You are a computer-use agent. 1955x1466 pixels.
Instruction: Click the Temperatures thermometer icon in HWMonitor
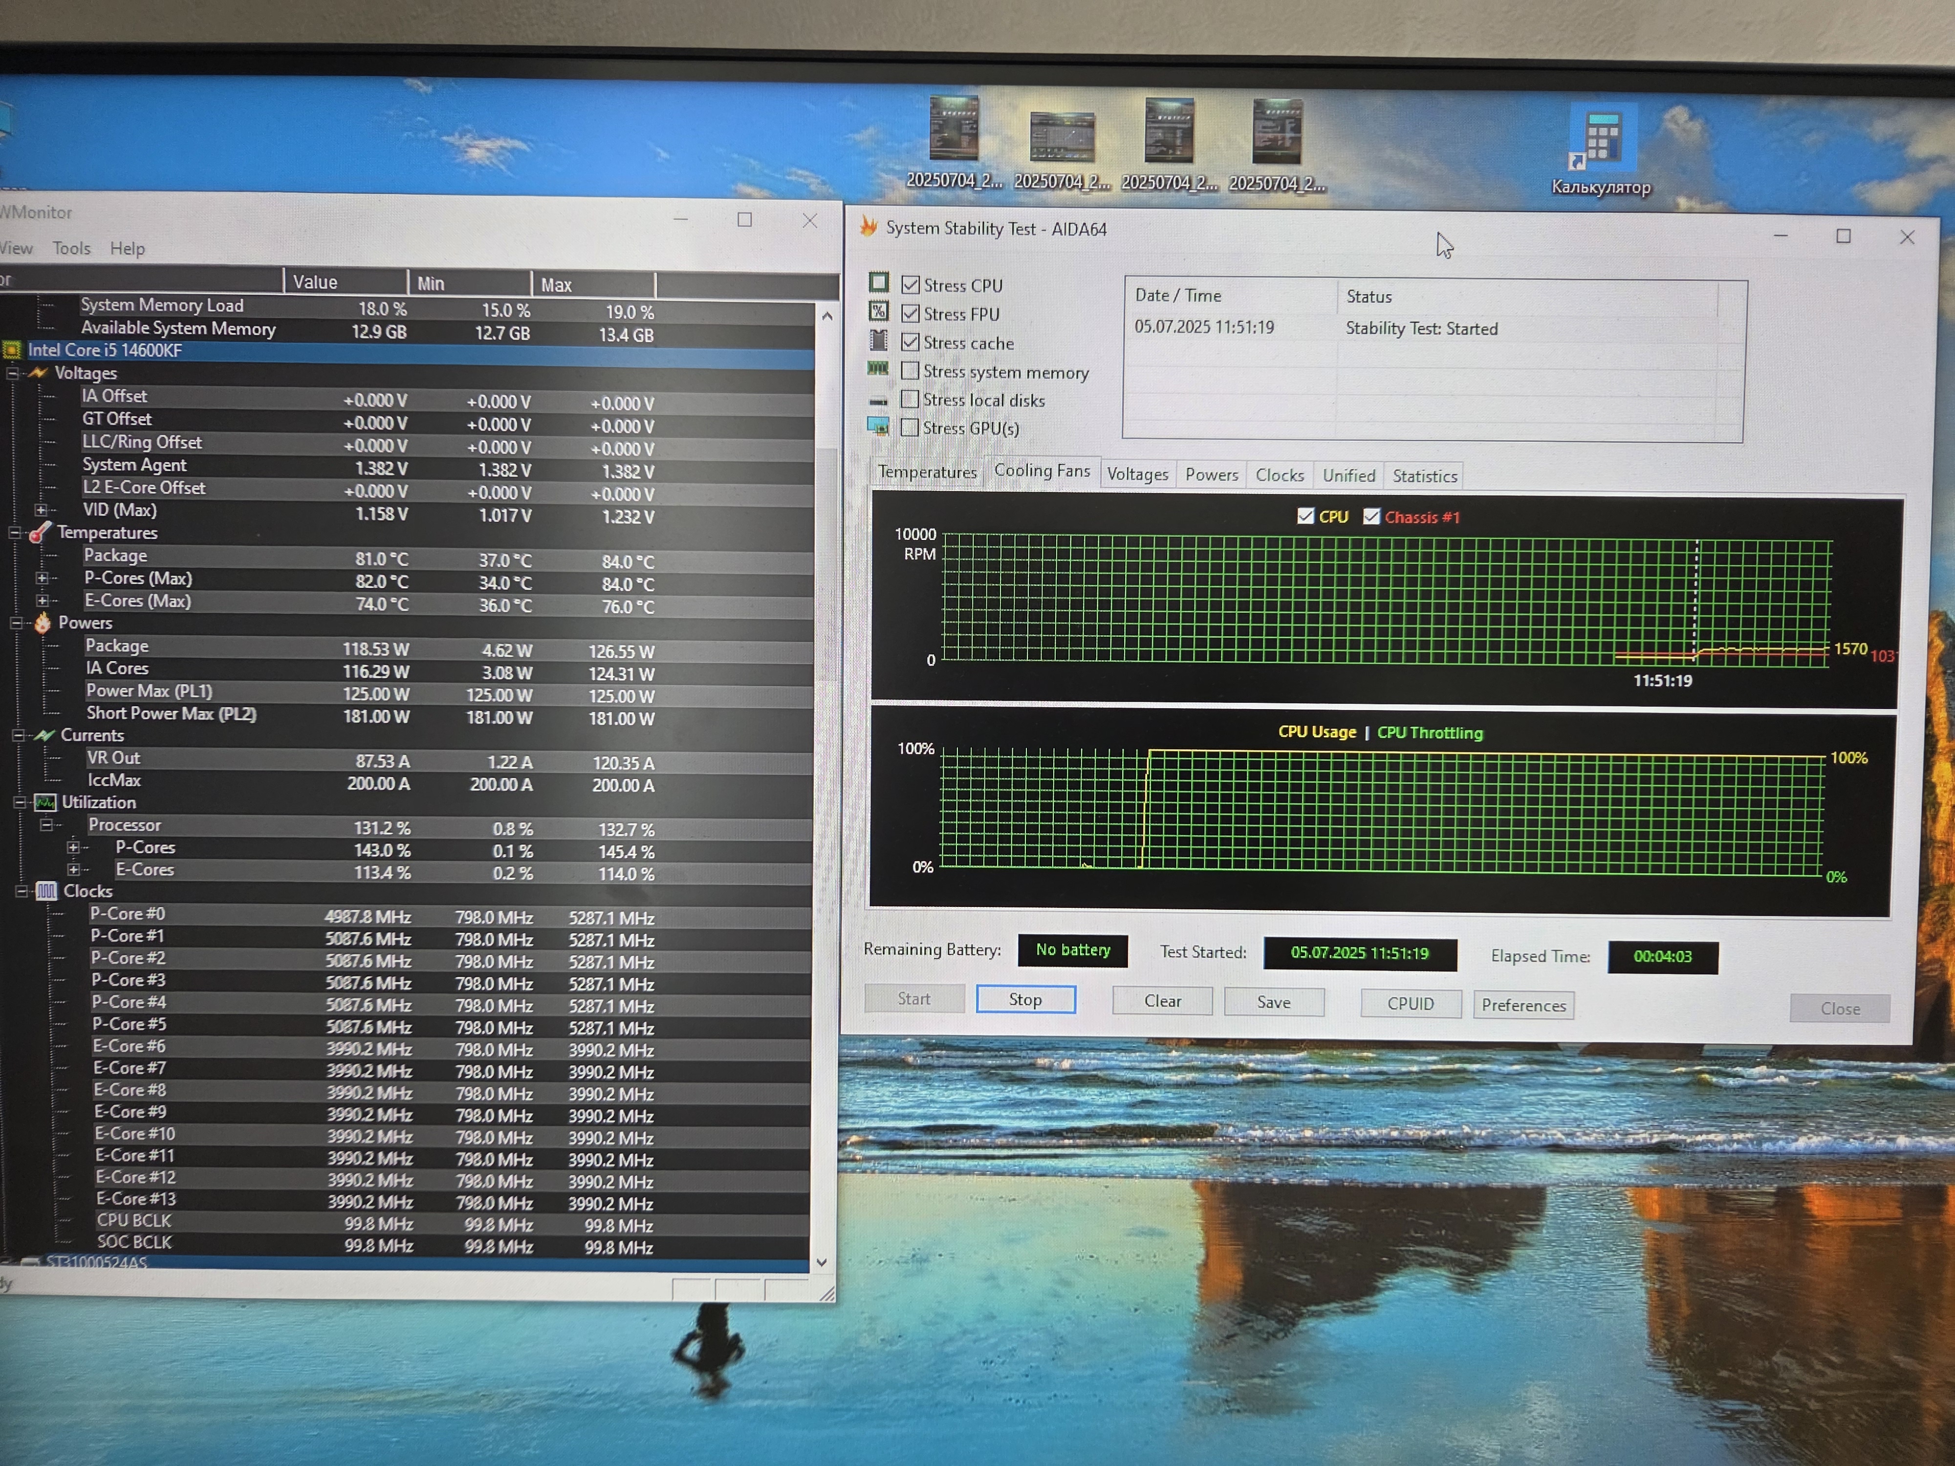click(40, 533)
